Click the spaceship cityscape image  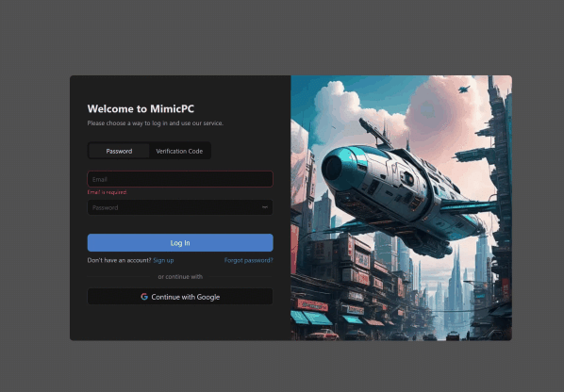coord(401,207)
